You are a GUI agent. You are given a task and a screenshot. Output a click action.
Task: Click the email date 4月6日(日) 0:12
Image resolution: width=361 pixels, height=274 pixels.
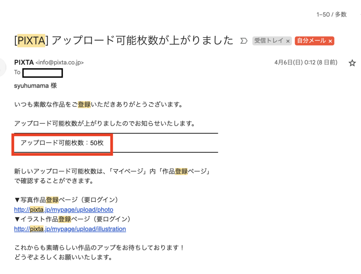click(x=305, y=62)
